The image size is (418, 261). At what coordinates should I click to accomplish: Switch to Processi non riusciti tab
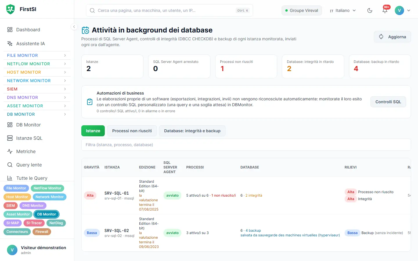(132, 131)
